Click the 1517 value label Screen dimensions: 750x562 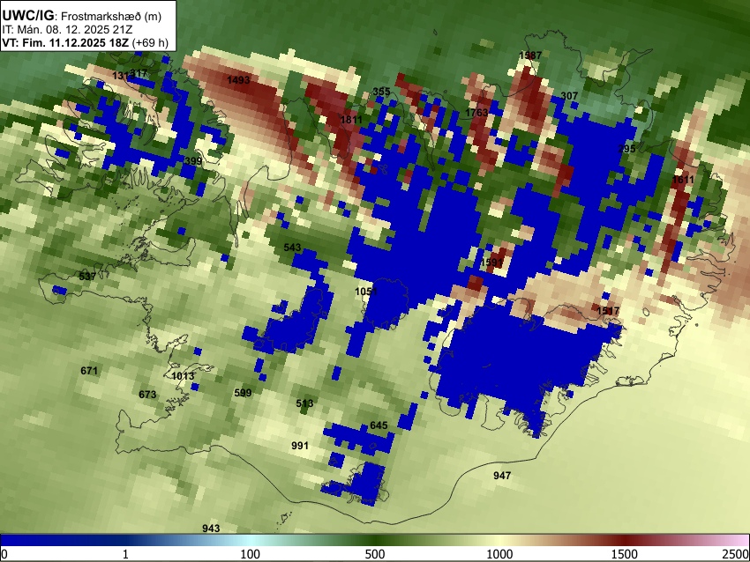(608, 311)
